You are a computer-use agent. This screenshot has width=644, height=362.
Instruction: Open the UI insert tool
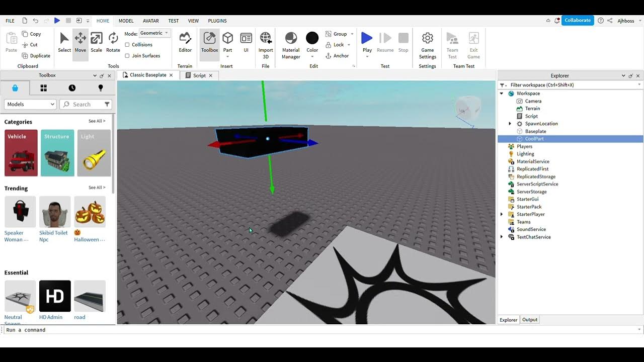pyautogui.click(x=246, y=43)
